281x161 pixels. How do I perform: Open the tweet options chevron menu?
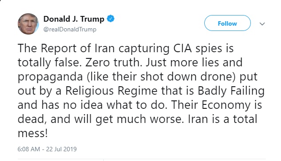point(262,24)
